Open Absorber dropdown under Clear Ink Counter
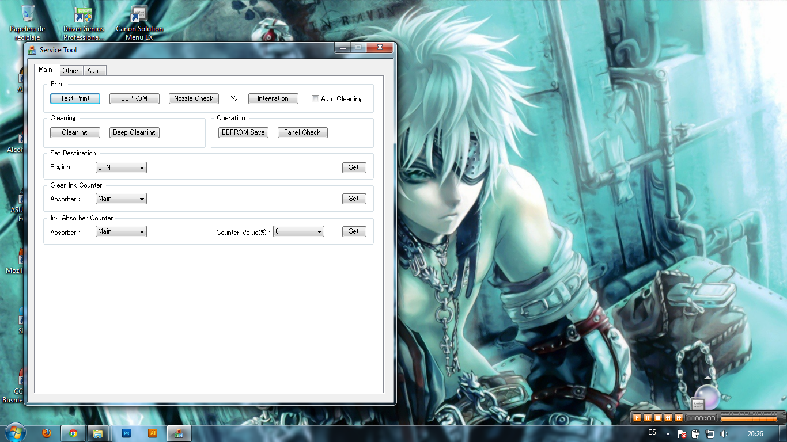This screenshot has height=442, width=787. tap(121, 199)
